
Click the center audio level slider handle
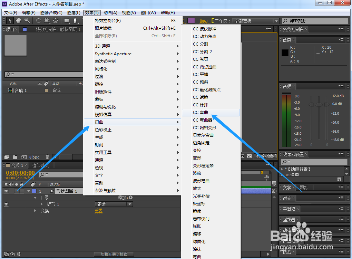[319, 104]
